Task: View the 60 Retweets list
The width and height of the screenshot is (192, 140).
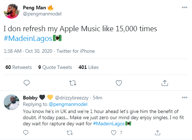Action: (x=18, y=67)
